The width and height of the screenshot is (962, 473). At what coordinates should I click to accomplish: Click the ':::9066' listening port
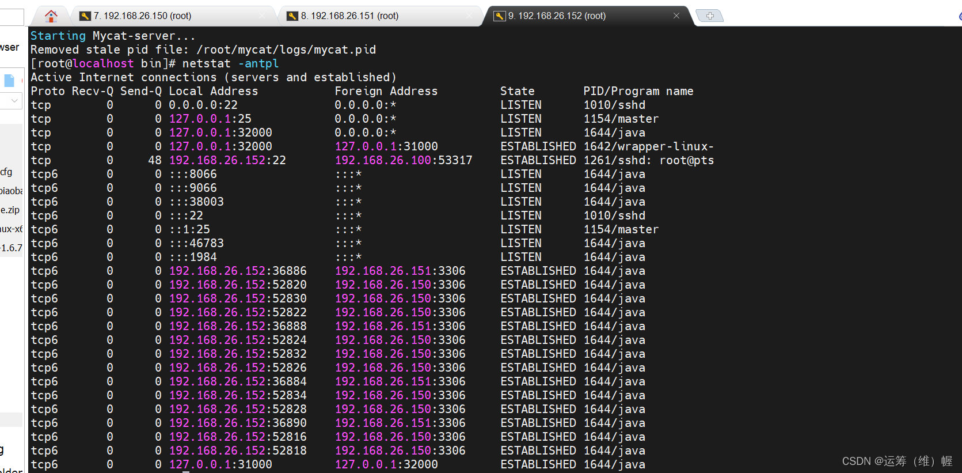coord(193,188)
